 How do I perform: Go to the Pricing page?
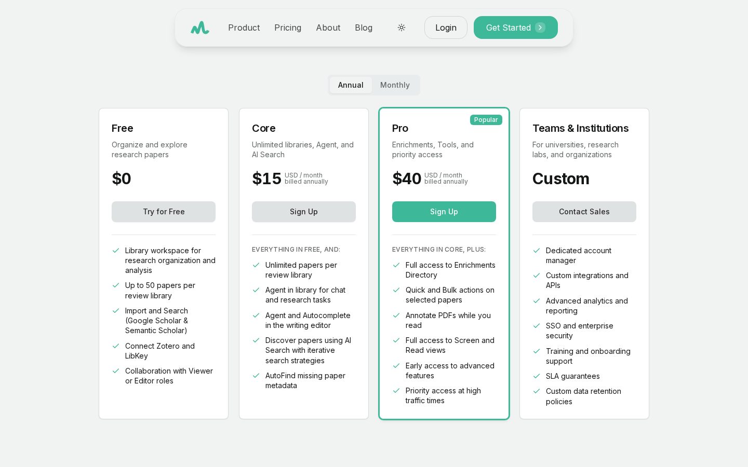288,28
